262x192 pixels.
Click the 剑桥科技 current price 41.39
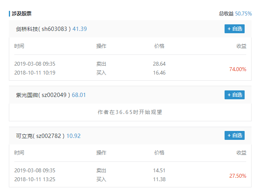(79, 29)
